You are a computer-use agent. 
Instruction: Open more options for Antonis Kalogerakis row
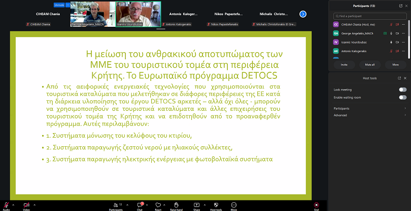(x=403, y=51)
